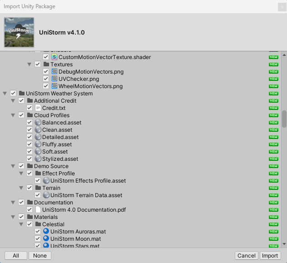Close the Import Unity Package dialog
This screenshot has height=263, width=287.
tap(282, 7)
